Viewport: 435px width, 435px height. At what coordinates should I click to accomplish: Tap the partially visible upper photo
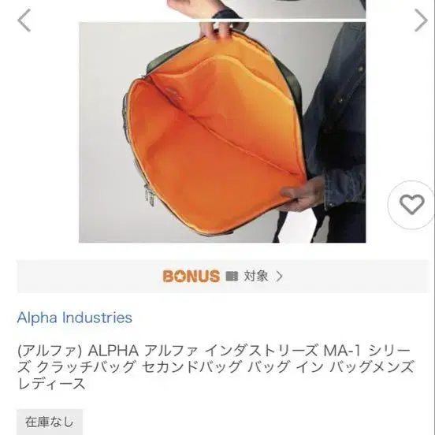point(266,9)
